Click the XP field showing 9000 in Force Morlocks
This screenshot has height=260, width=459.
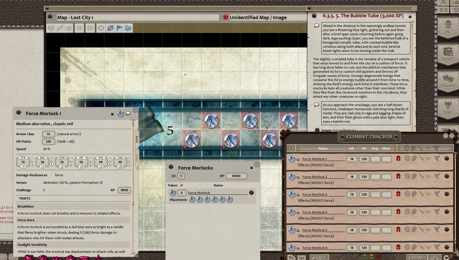pyautogui.click(x=236, y=176)
